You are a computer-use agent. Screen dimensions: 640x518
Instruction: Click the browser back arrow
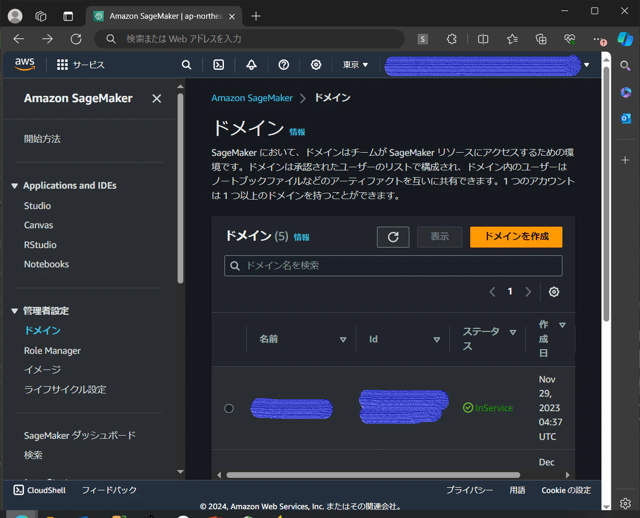19,39
